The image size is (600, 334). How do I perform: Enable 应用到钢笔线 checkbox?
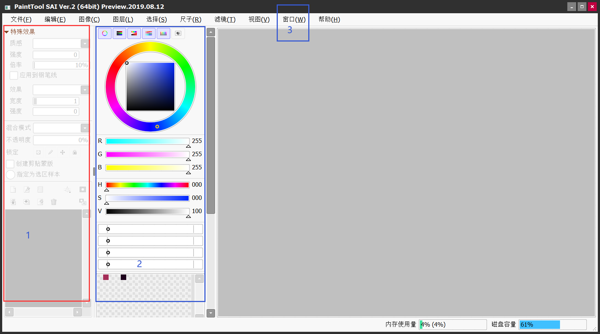(x=14, y=75)
